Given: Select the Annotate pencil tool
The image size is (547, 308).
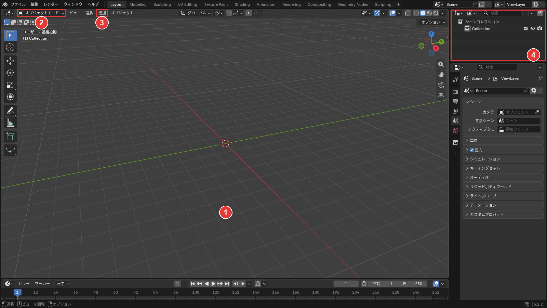Looking at the screenshot, I should pyautogui.click(x=10, y=111).
